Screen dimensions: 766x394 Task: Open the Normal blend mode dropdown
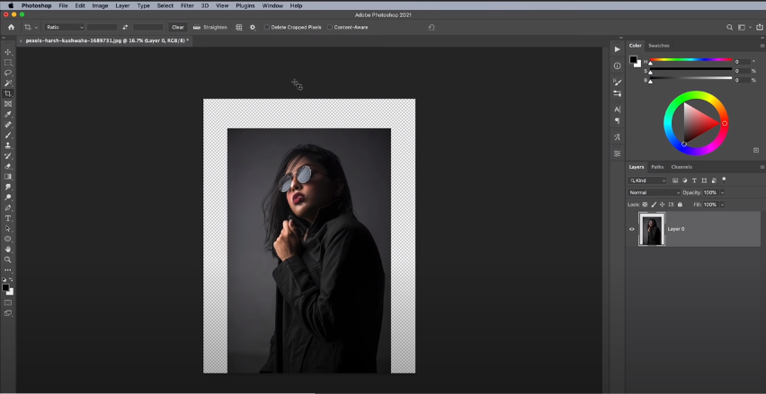(x=654, y=192)
